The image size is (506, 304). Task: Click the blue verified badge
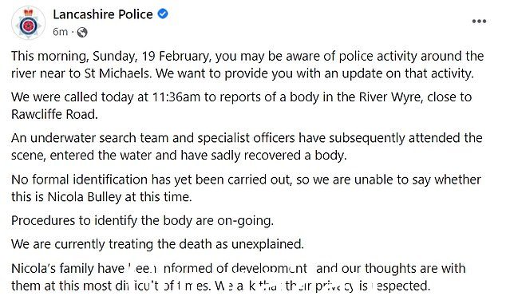click(x=163, y=14)
